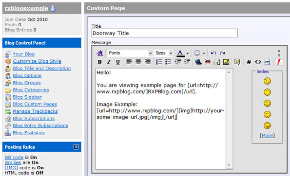The image size is (290, 176).
Task: Click the Remove Text Formatting icon
Action: [100, 53]
